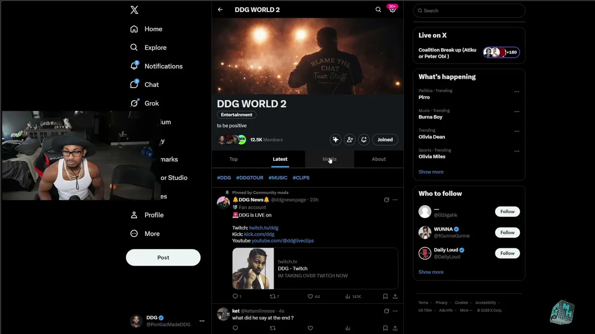View analytics icon on ket's post
The image size is (595, 334).
pos(348,328)
